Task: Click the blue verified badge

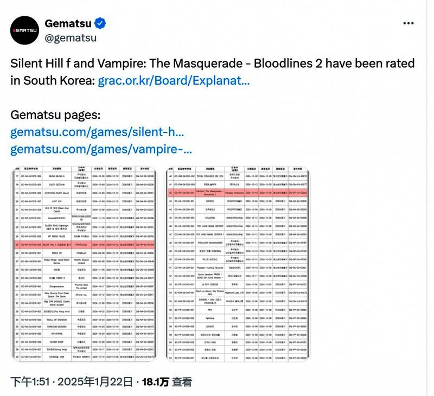Action: click(101, 23)
